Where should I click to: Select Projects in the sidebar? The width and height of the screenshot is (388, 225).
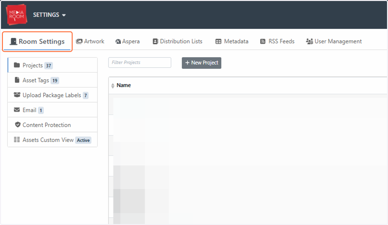click(52, 65)
